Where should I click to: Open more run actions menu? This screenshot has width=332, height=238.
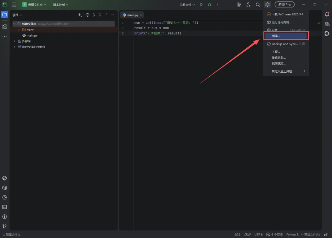tap(218, 4)
